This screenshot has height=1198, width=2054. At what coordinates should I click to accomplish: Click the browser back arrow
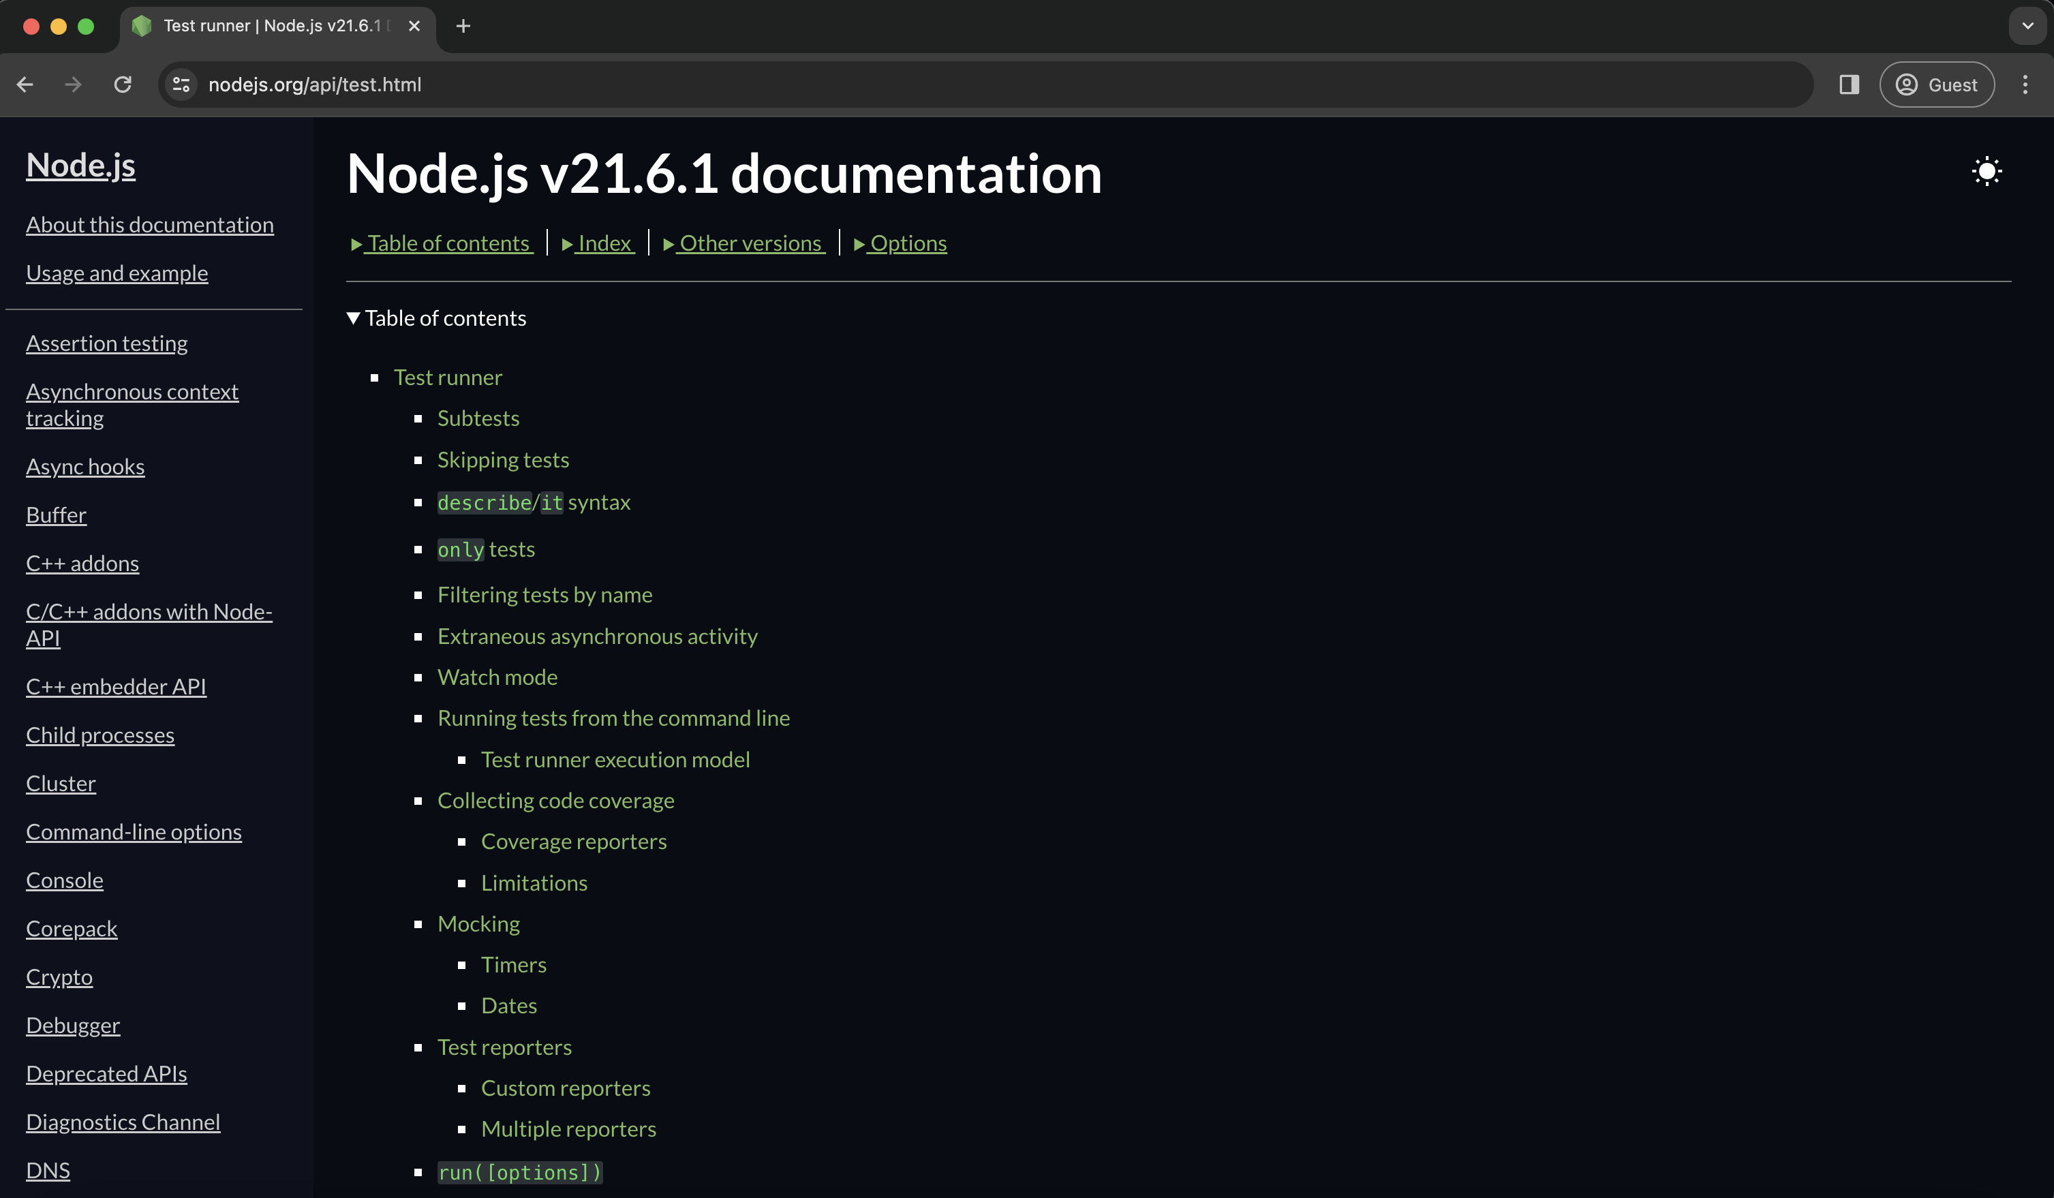click(25, 85)
